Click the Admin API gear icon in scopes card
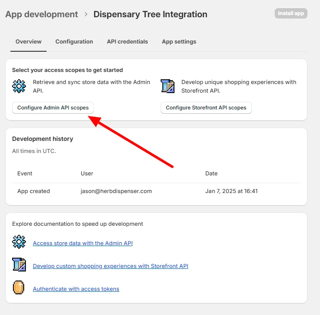 pos(19,86)
